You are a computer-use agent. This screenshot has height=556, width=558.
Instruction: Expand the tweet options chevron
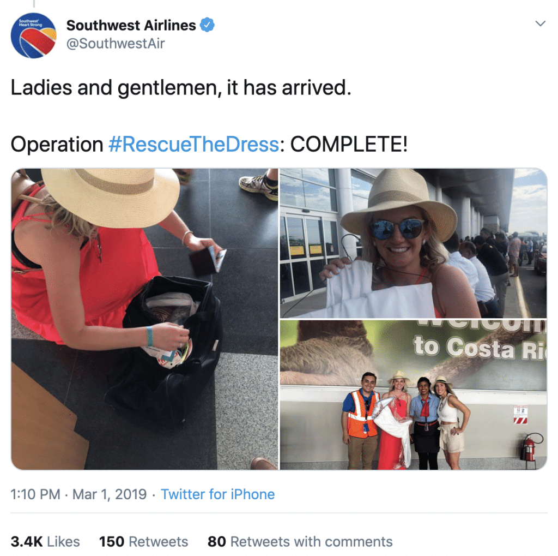tap(540, 23)
